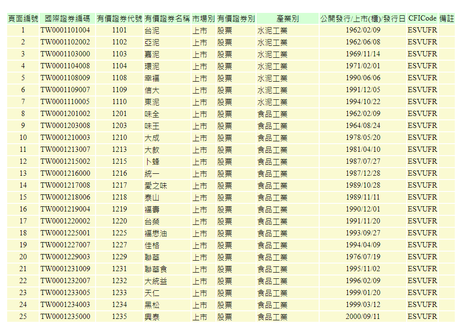Click security name 大飲
Viewport: 462px width, 328px height.
coord(152,150)
